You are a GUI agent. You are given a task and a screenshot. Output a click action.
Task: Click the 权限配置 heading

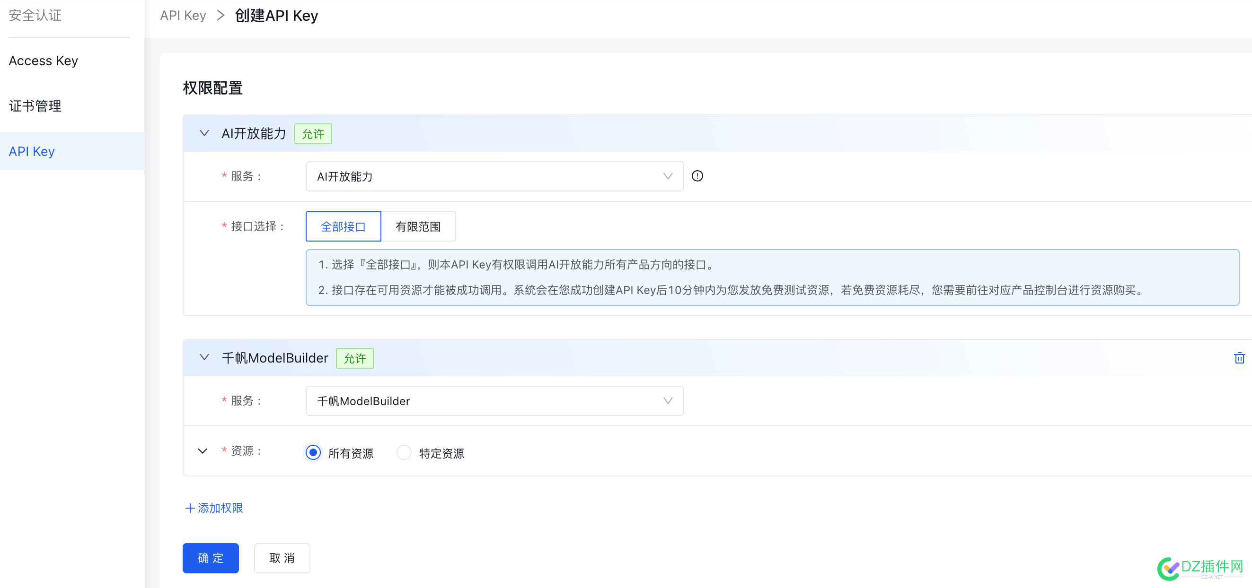[213, 88]
